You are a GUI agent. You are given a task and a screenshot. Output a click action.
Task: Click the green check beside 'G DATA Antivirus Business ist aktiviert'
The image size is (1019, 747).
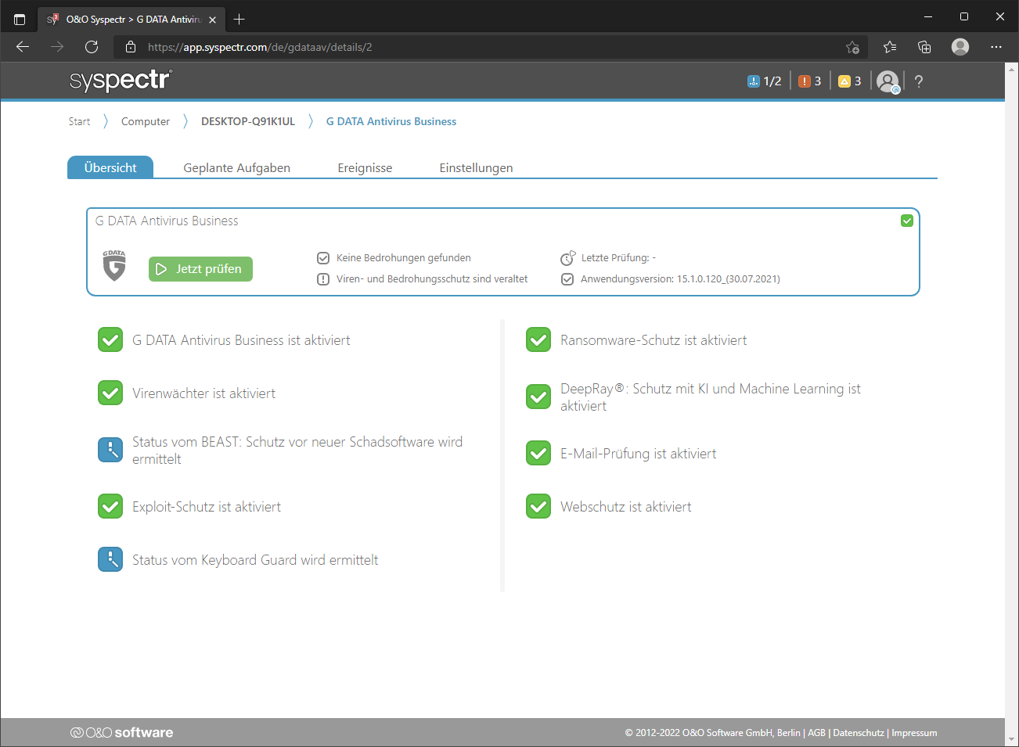pyautogui.click(x=110, y=340)
